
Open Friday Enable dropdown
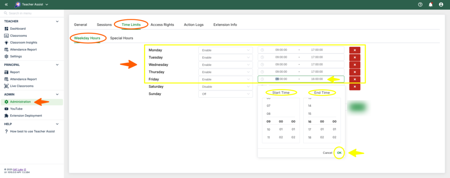tap(225, 79)
